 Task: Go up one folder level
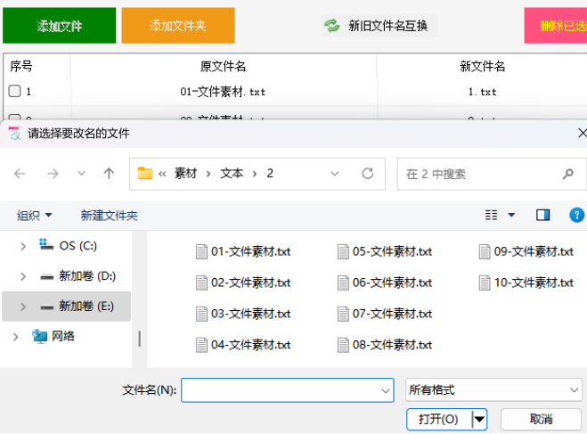[109, 174]
